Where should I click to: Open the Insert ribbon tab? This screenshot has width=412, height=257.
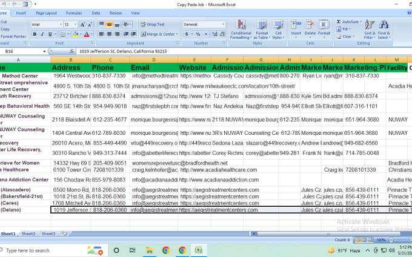tap(21, 13)
